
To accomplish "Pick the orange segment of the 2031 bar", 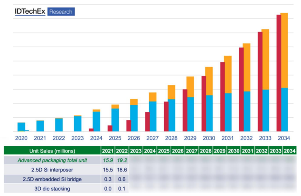I will (228, 74).
